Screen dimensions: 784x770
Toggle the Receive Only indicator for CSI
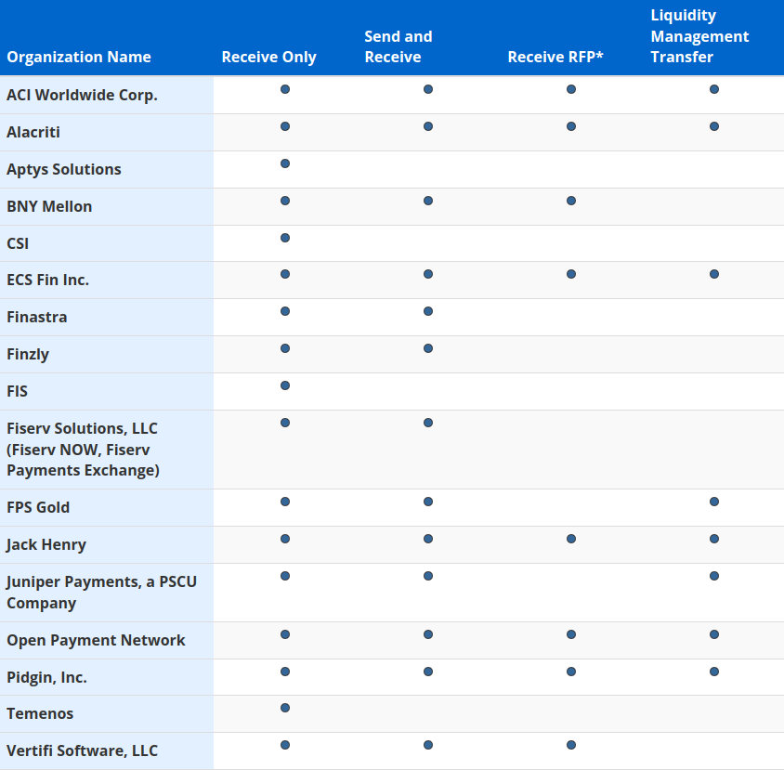pyautogui.click(x=285, y=237)
